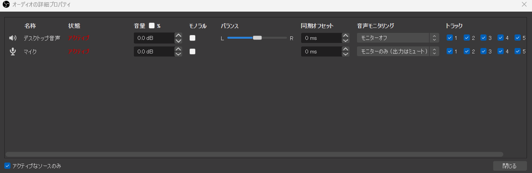This screenshot has width=532, height=173.
Task: Open マイク's モニターのみ monitoring dropdown
Action: pyautogui.click(x=398, y=51)
